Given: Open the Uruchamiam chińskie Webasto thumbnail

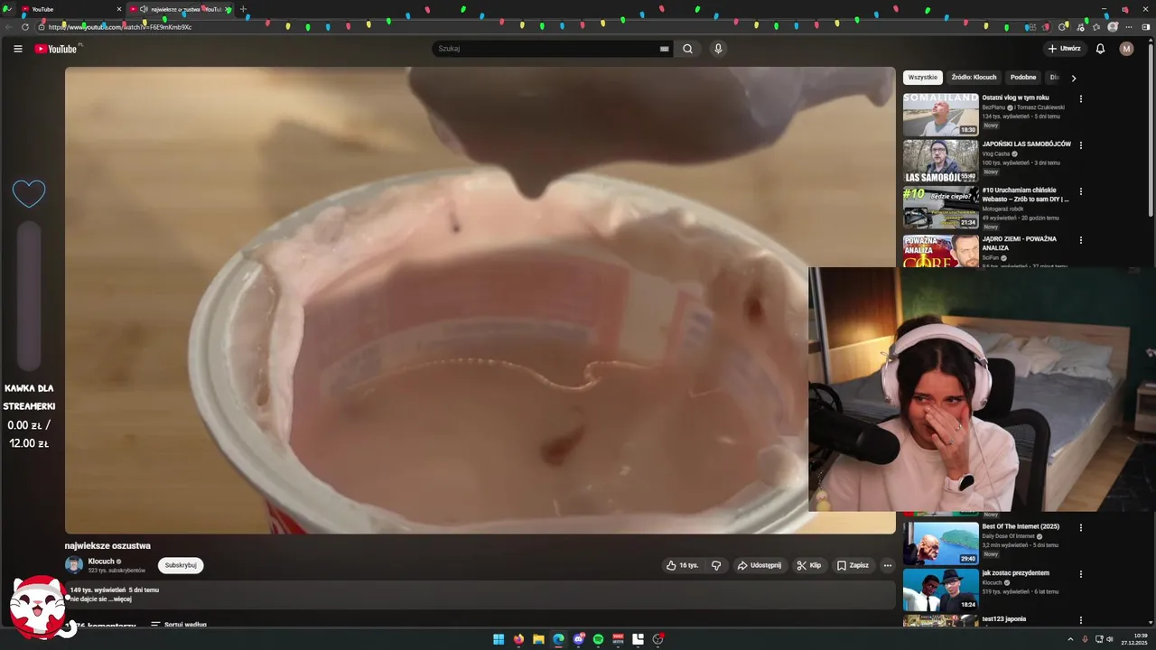Looking at the screenshot, I should [940, 208].
